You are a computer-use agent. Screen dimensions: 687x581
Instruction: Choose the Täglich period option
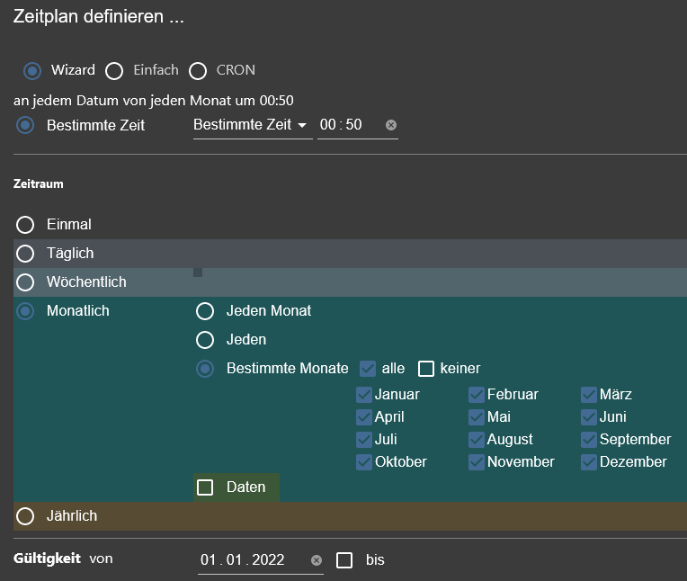(25, 254)
